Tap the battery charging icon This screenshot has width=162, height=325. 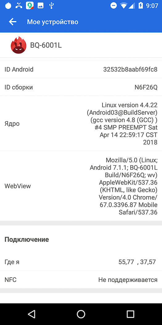point(141,6)
